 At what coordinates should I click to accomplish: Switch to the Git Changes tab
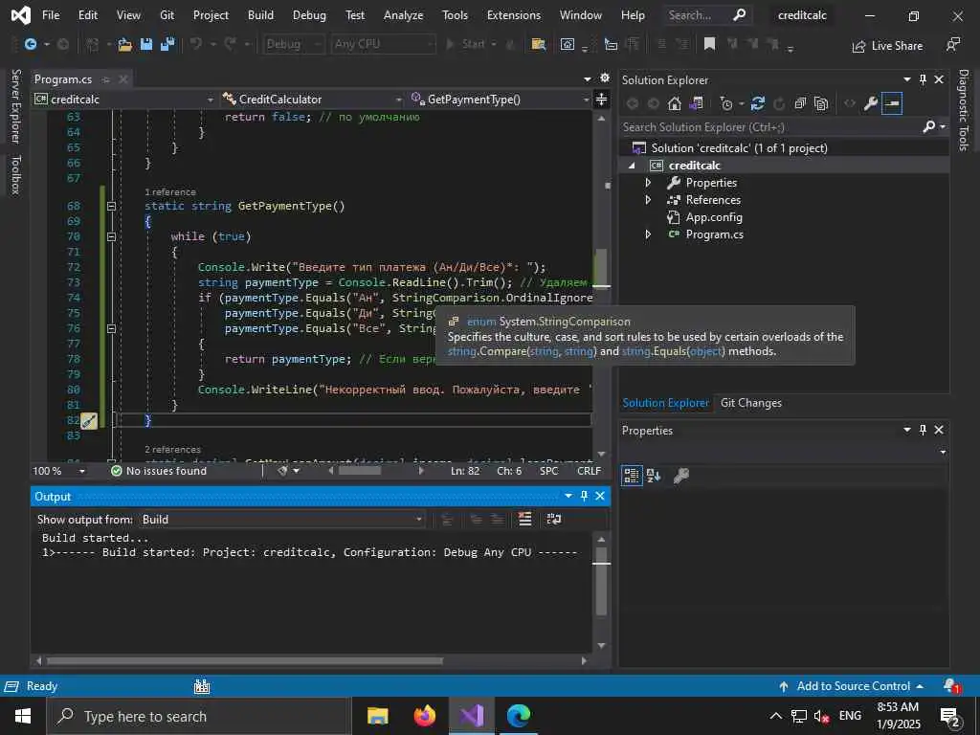pyautogui.click(x=750, y=403)
